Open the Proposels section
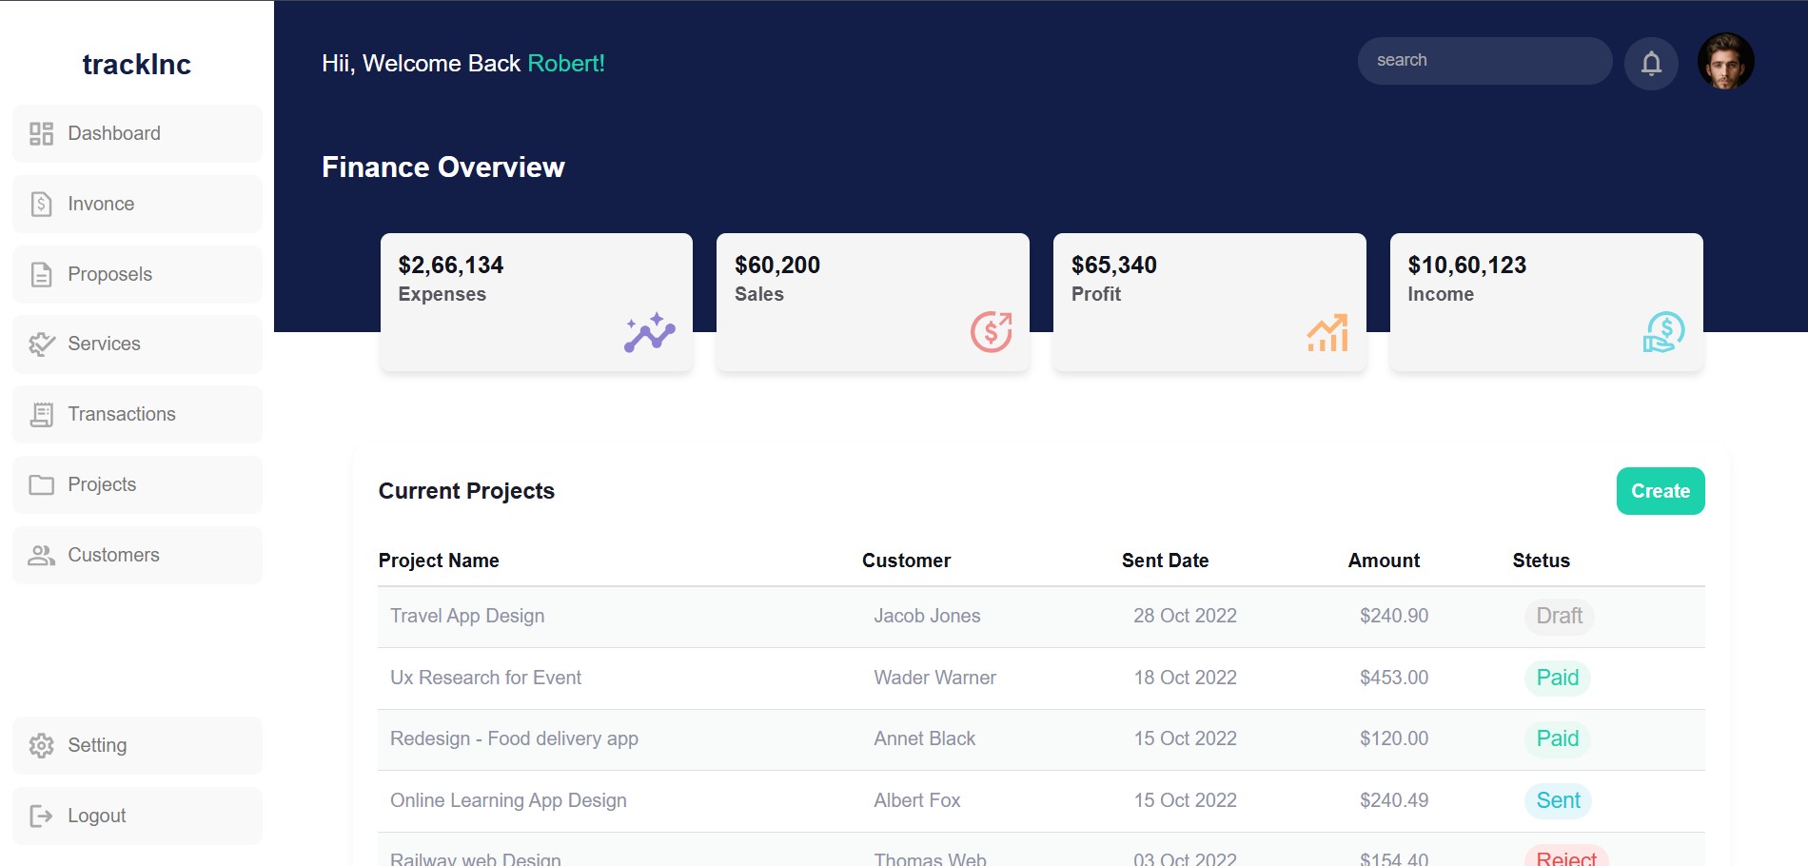Viewport: 1808px width, 866px height. (137, 274)
